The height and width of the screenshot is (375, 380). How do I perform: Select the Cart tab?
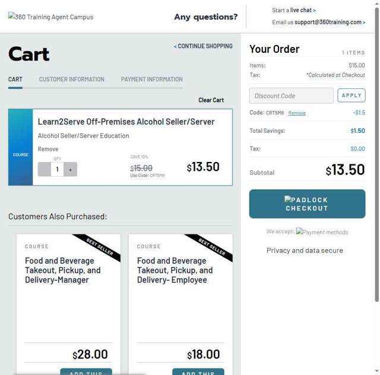coord(15,80)
